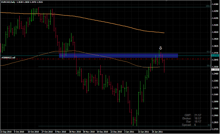The width and height of the screenshot is (220, 134).
Task: Click the 10 Dec 2010 date label
Action: pos(102,132)
